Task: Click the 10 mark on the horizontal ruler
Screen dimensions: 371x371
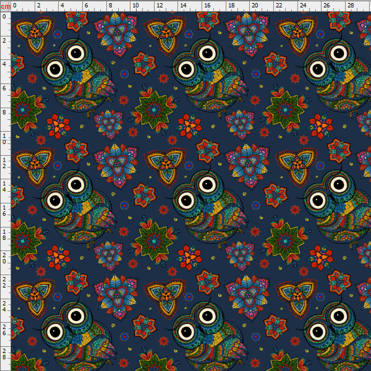Action: pos(135,5)
